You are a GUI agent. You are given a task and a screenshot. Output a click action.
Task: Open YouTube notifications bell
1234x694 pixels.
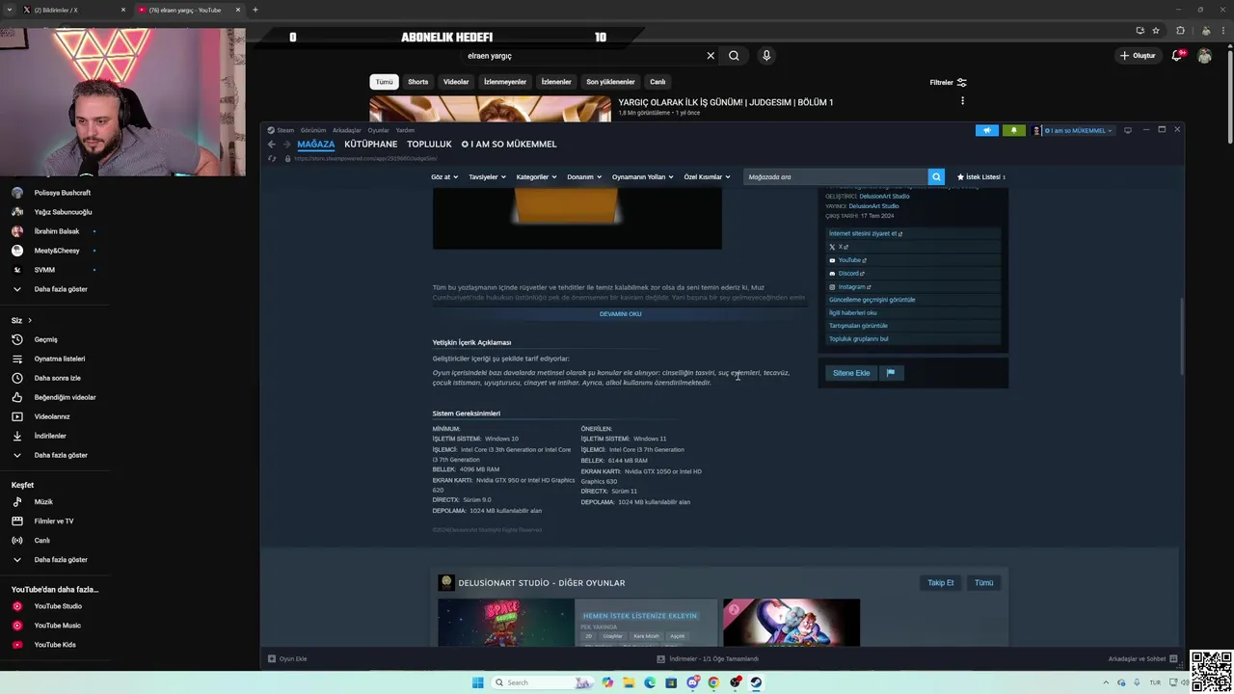(1176, 56)
